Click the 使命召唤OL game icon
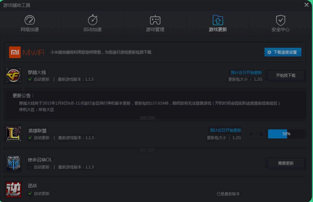This screenshot has height=202, width=313. pyautogui.click(x=14, y=163)
